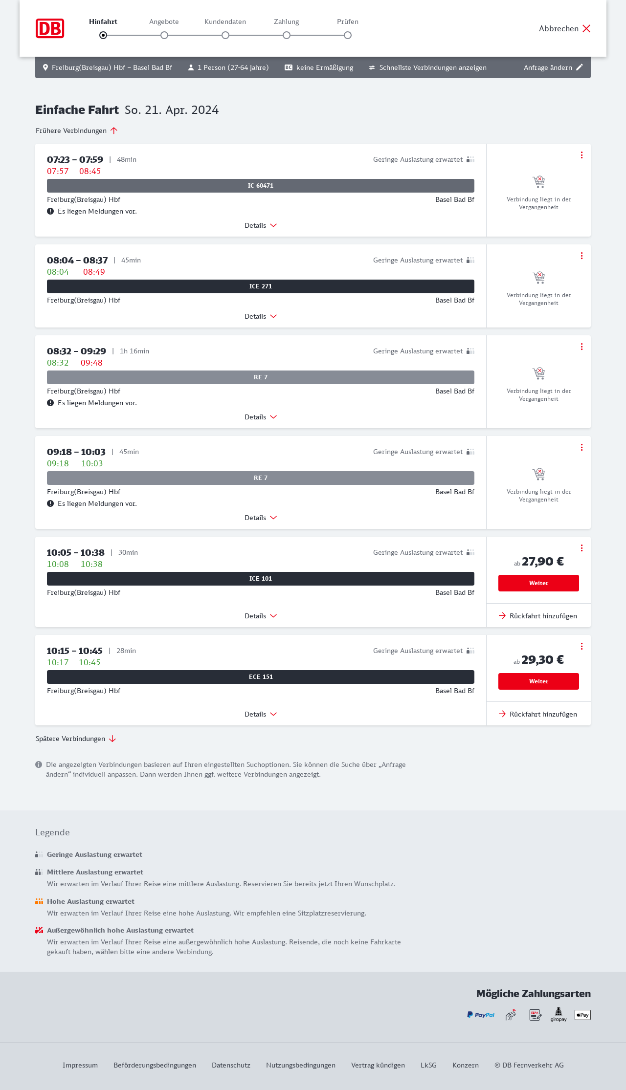
Task: Load Spätere Verbindungen
Action: pos(76,739)
